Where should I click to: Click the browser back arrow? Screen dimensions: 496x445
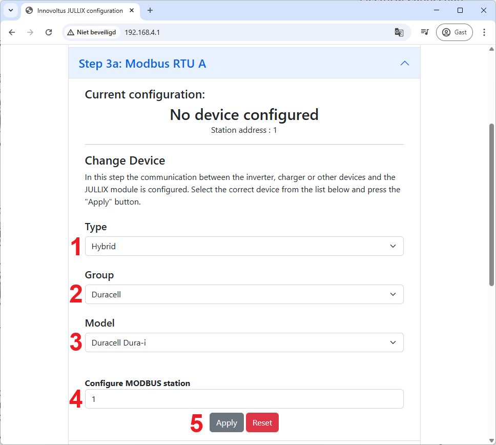pyautogui.click(x=12, y=32)
